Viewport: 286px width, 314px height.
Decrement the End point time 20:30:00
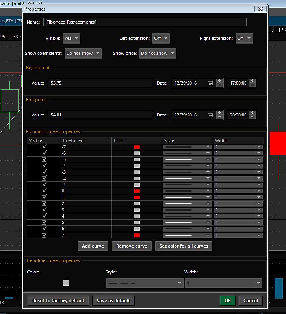[252, 117]
